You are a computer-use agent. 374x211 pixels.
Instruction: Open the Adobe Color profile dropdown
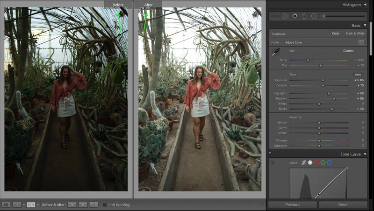point(295,42)
